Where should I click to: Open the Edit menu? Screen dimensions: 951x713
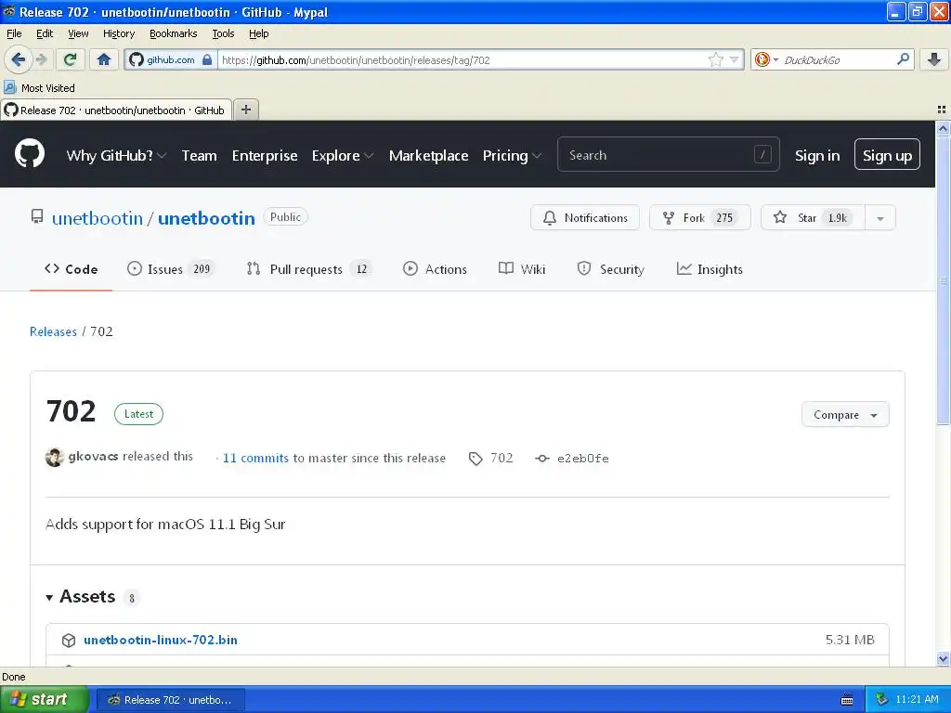[45, 33]
